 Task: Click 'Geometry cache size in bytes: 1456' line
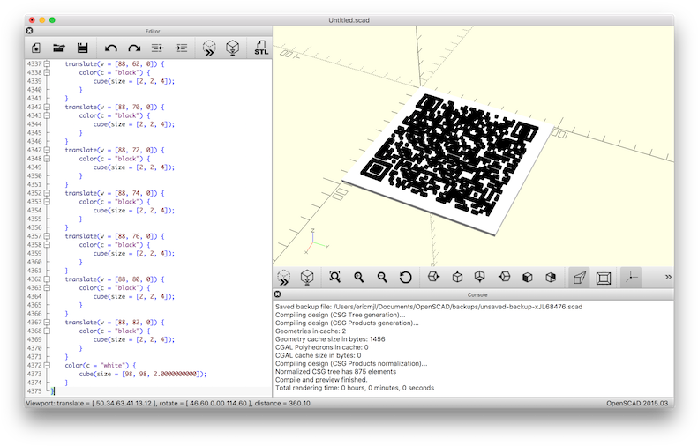tap(330, 339)
